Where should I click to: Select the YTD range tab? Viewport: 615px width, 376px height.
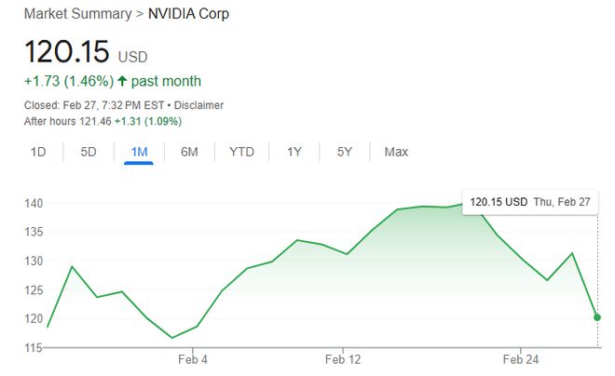tap(241, 152)
